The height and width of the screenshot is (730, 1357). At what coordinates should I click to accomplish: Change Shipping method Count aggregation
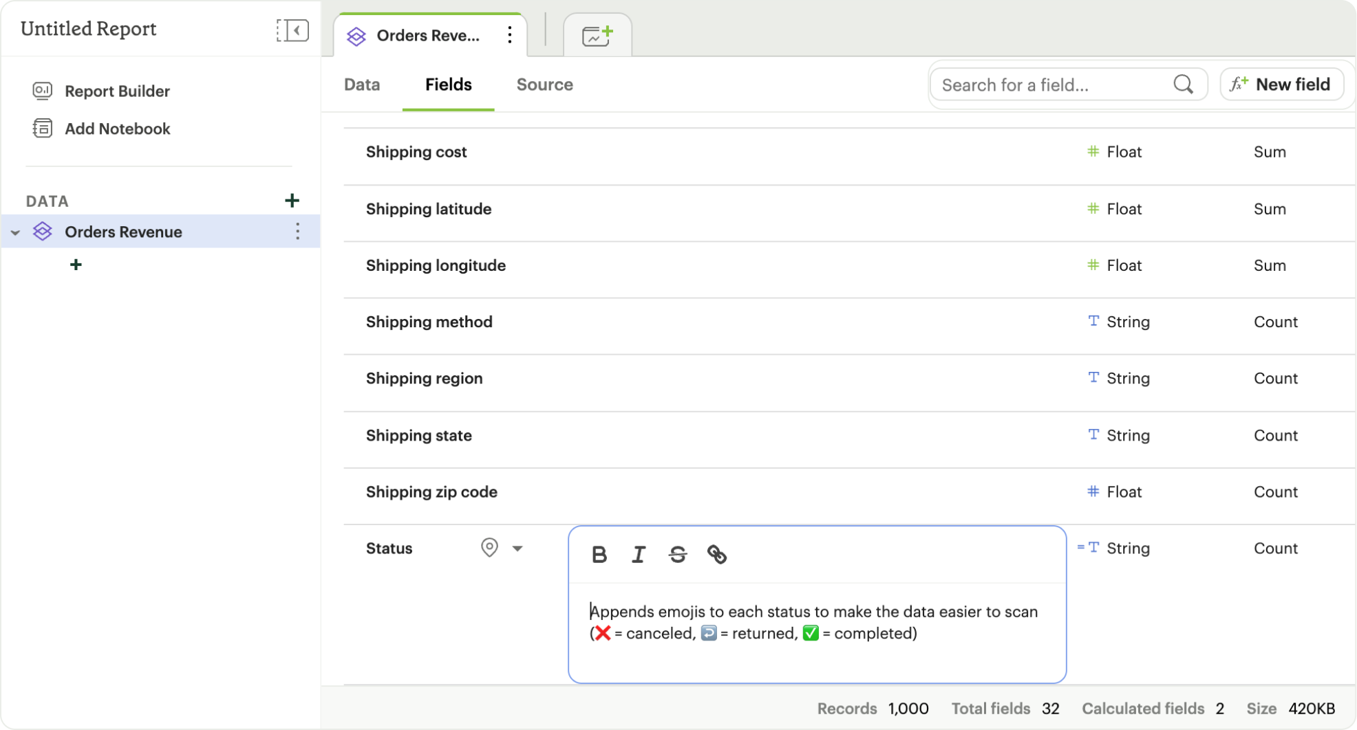[x=1276, y=322]
